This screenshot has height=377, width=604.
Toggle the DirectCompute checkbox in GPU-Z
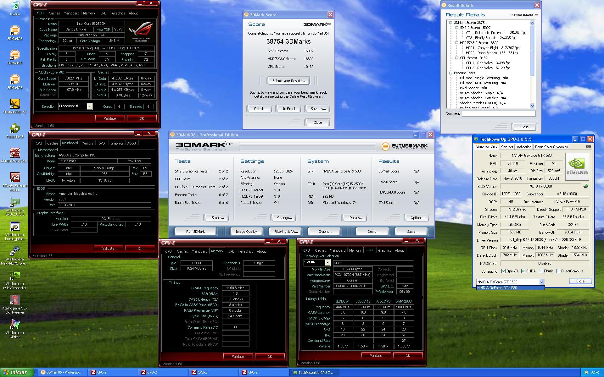pos(558,271)
